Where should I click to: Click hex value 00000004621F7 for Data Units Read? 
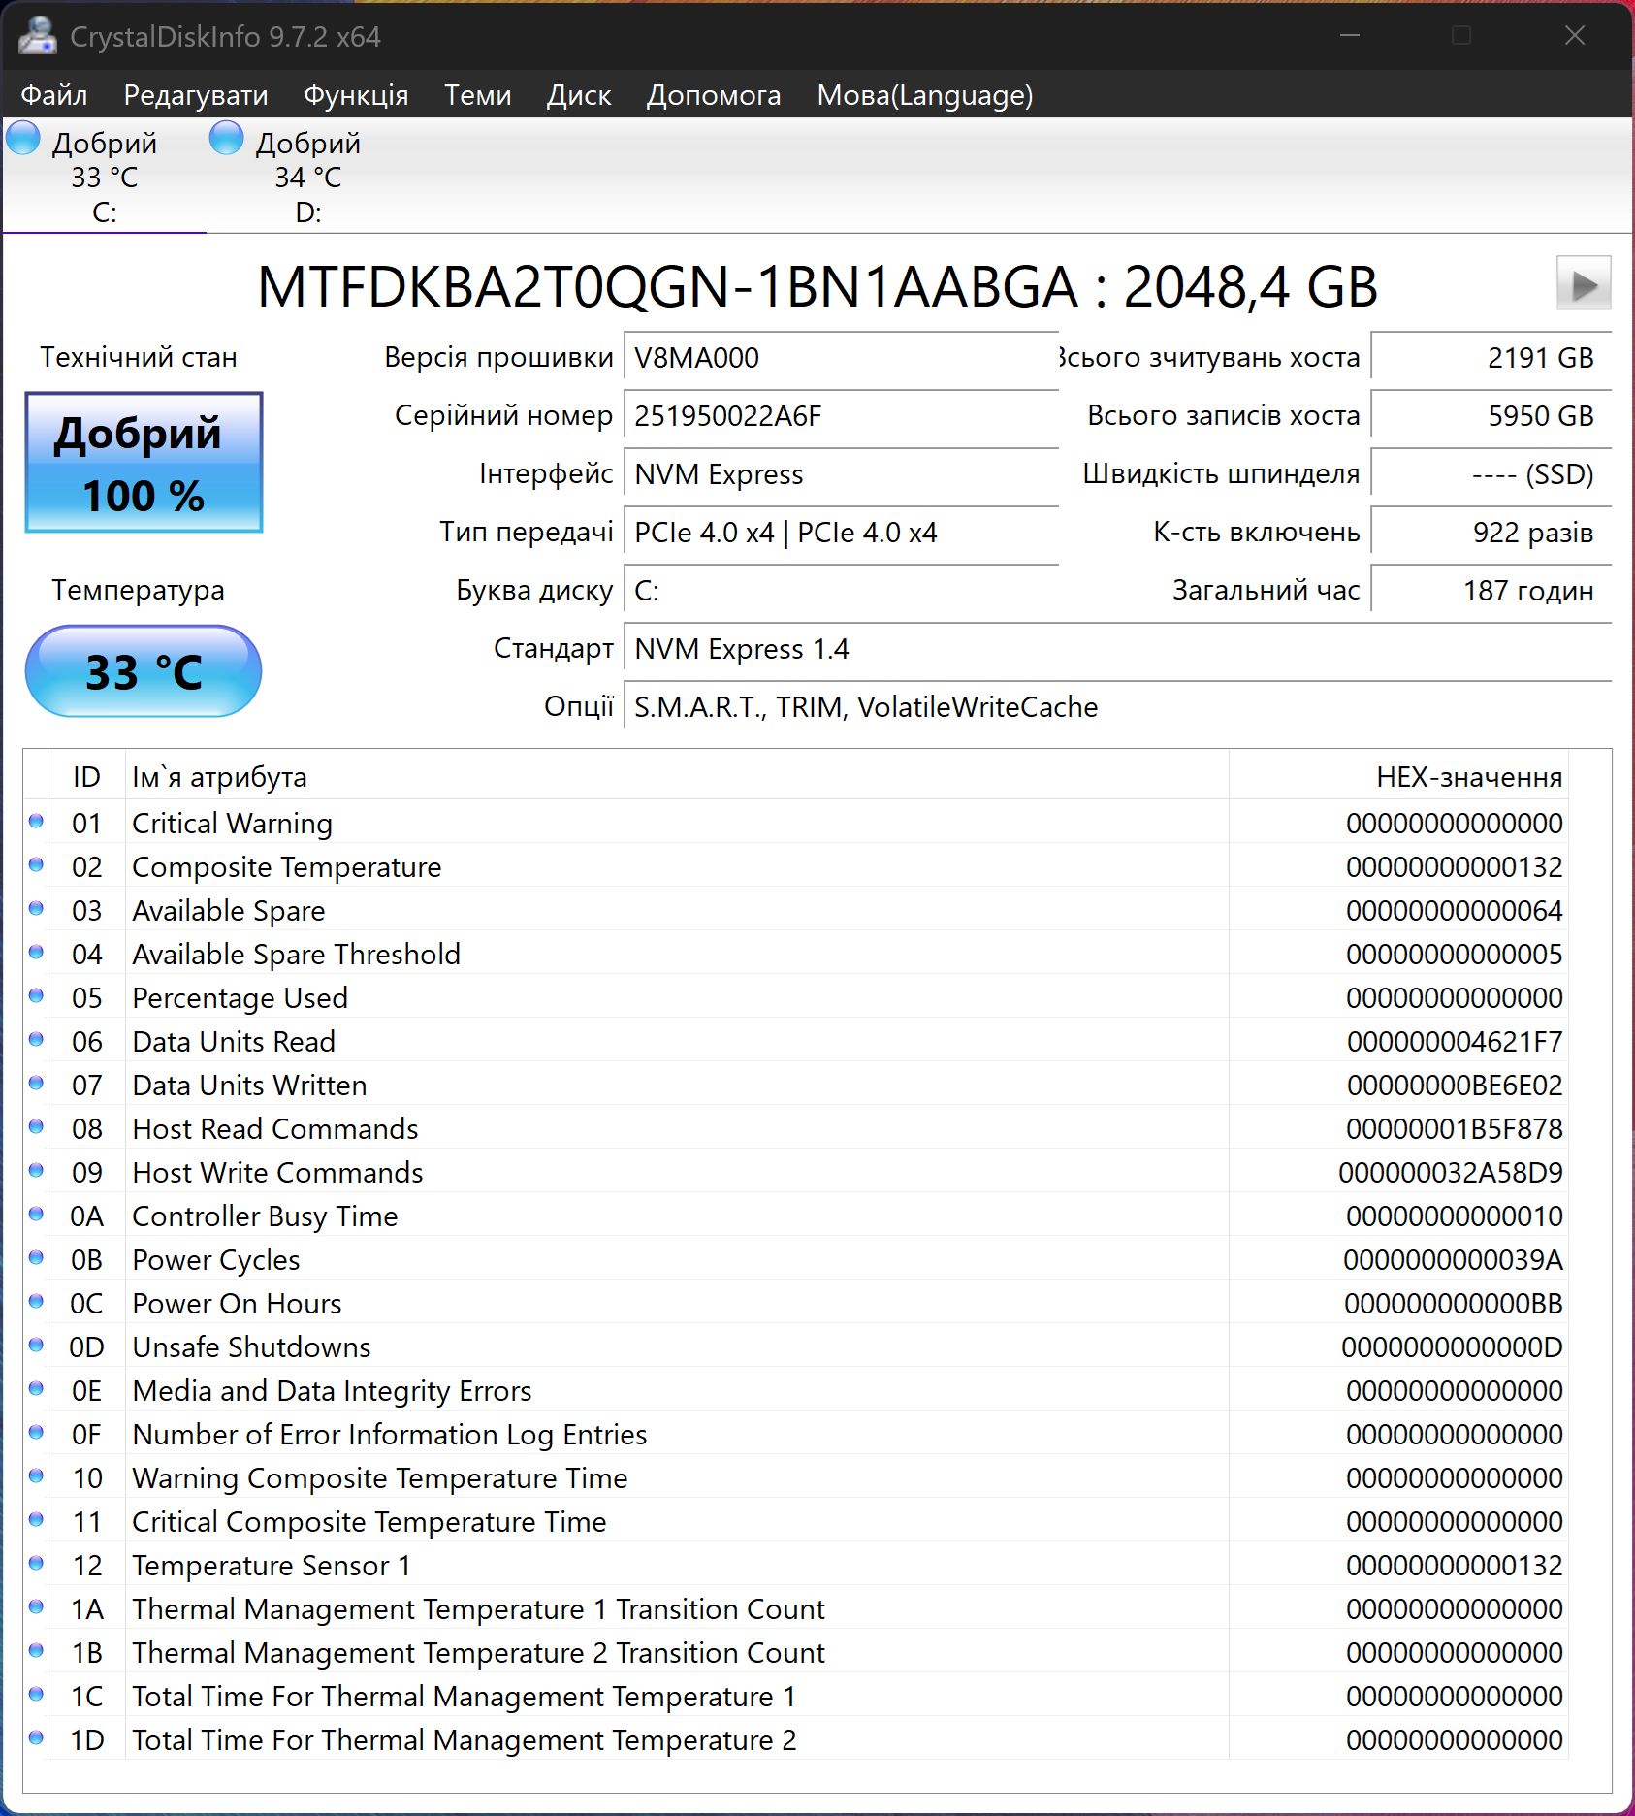(x=1455, y=1042)
